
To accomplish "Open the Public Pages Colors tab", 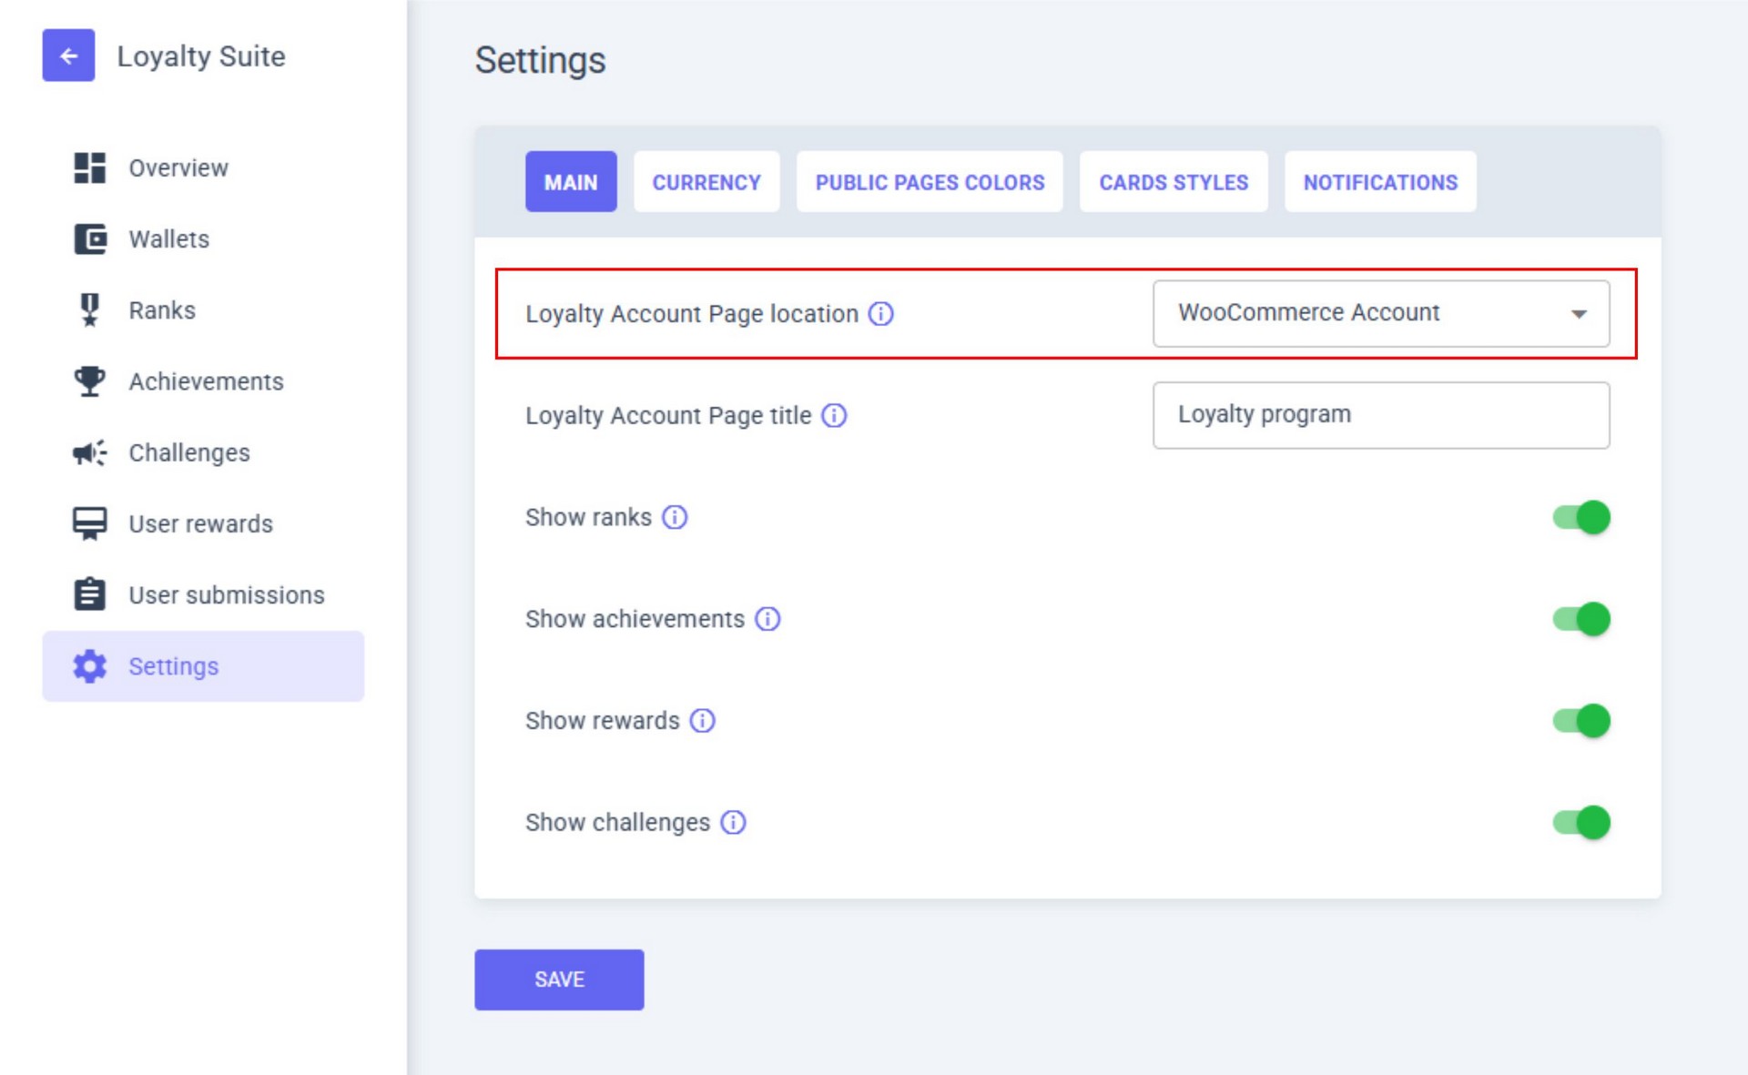I will click(929, 182).
